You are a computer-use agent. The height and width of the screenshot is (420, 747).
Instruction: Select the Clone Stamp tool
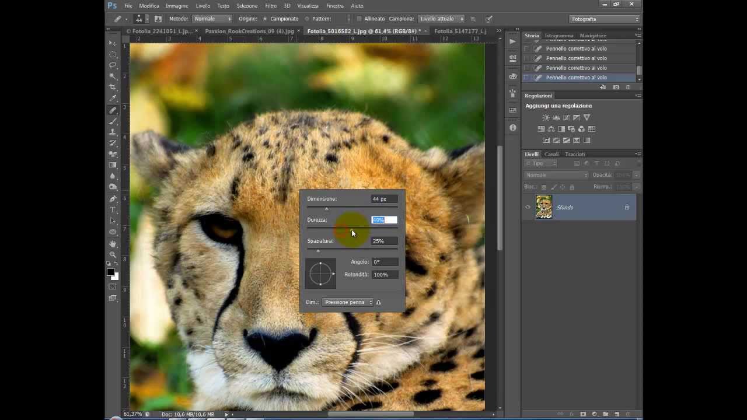point(113,132)
